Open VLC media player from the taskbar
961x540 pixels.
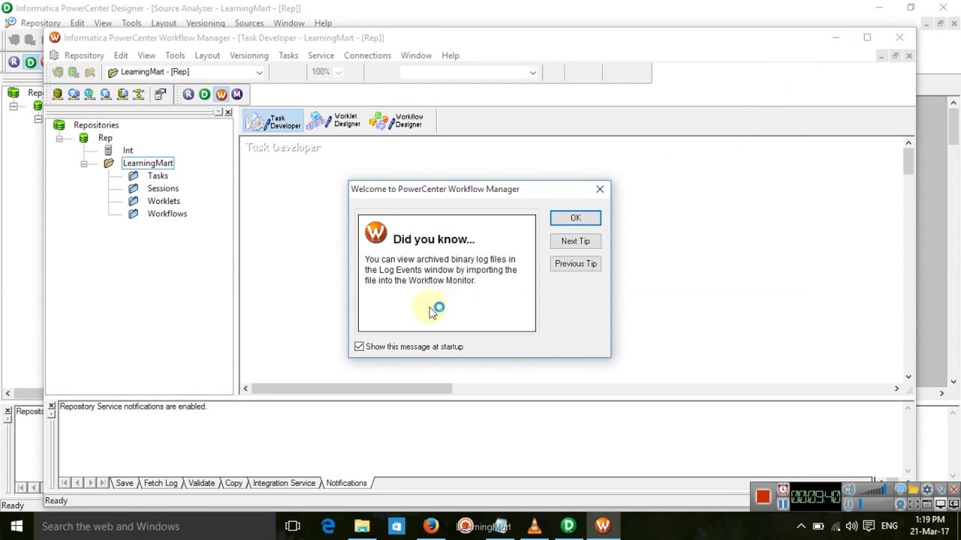(535, 526)
